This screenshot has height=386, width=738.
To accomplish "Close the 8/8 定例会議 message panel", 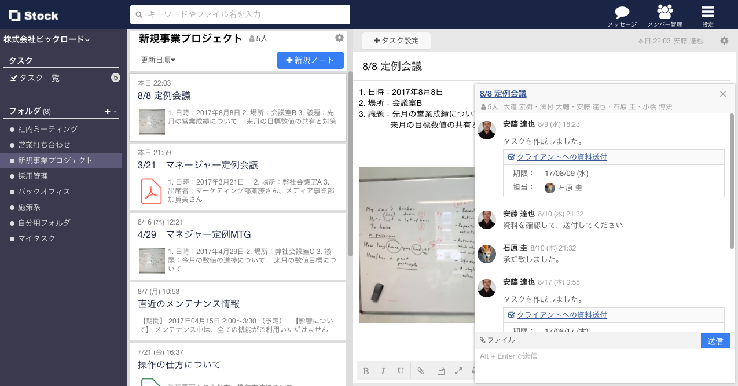I will point(722,94).
